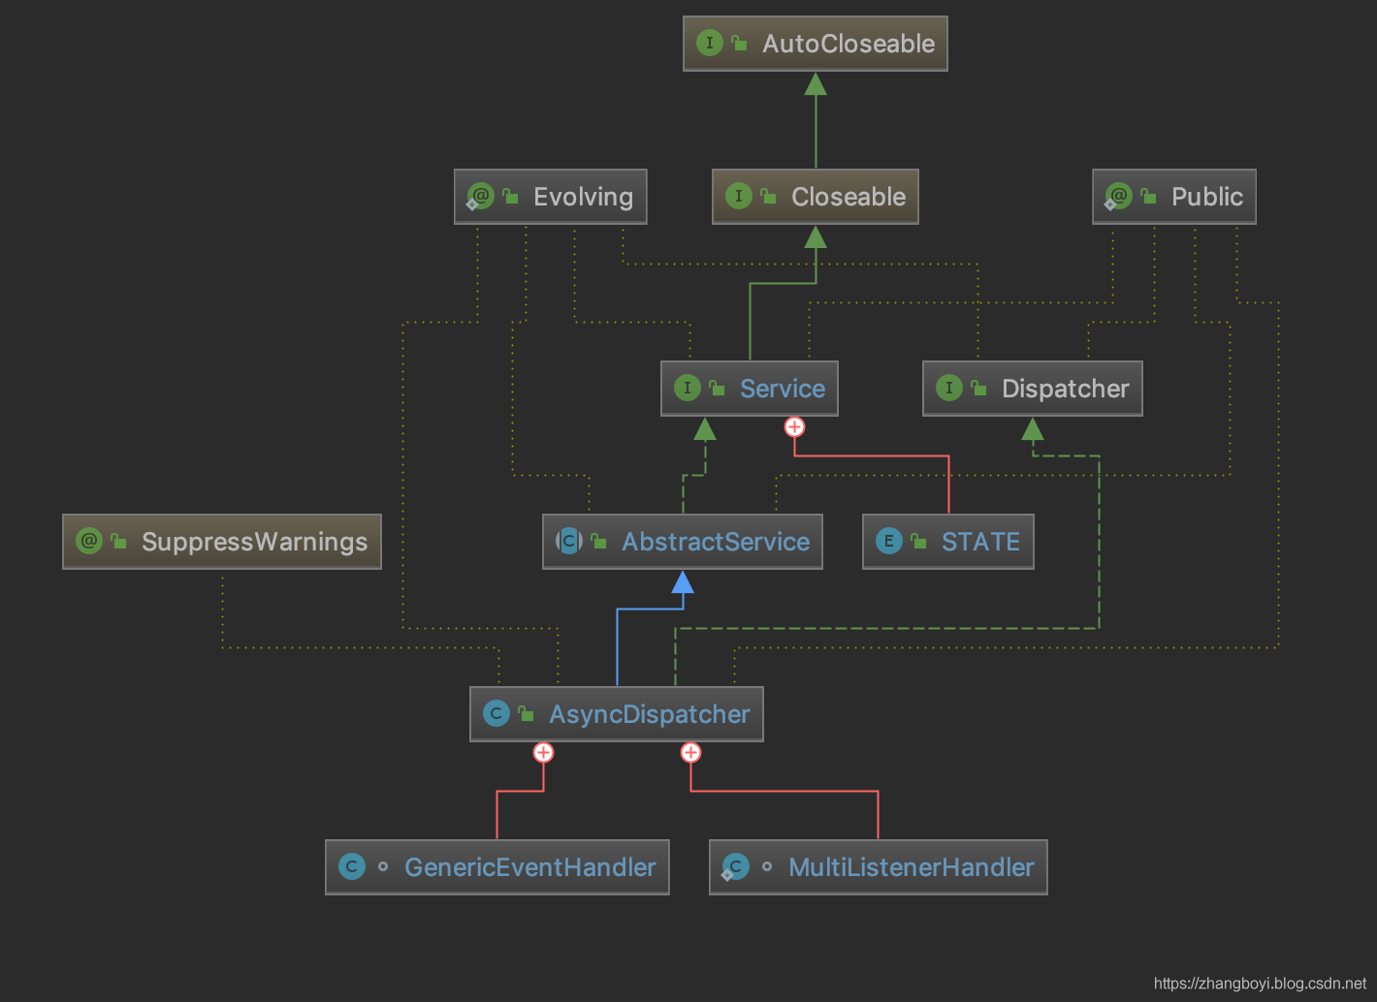Click the interface icon beside Closeable
The width and height of the screenshot is (1377, 1002).
click(739, 196)
